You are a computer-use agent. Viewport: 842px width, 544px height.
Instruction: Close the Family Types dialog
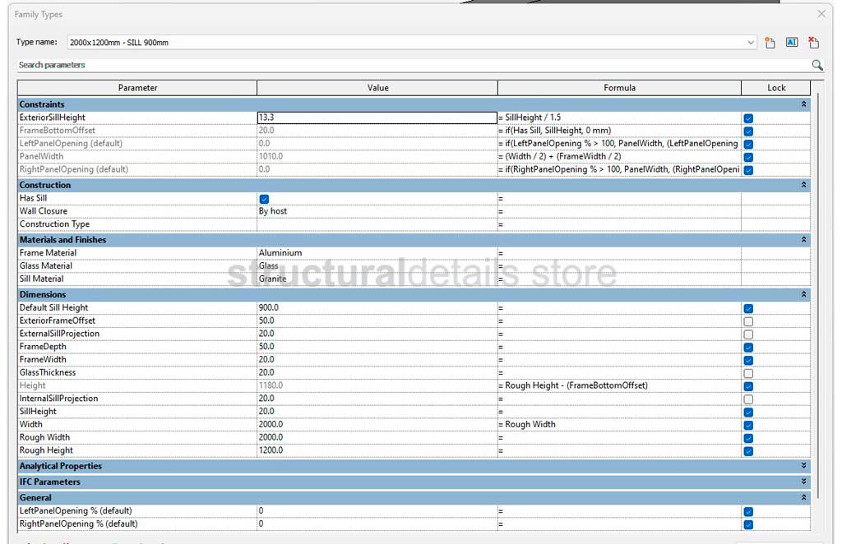(x=821, y=14)
